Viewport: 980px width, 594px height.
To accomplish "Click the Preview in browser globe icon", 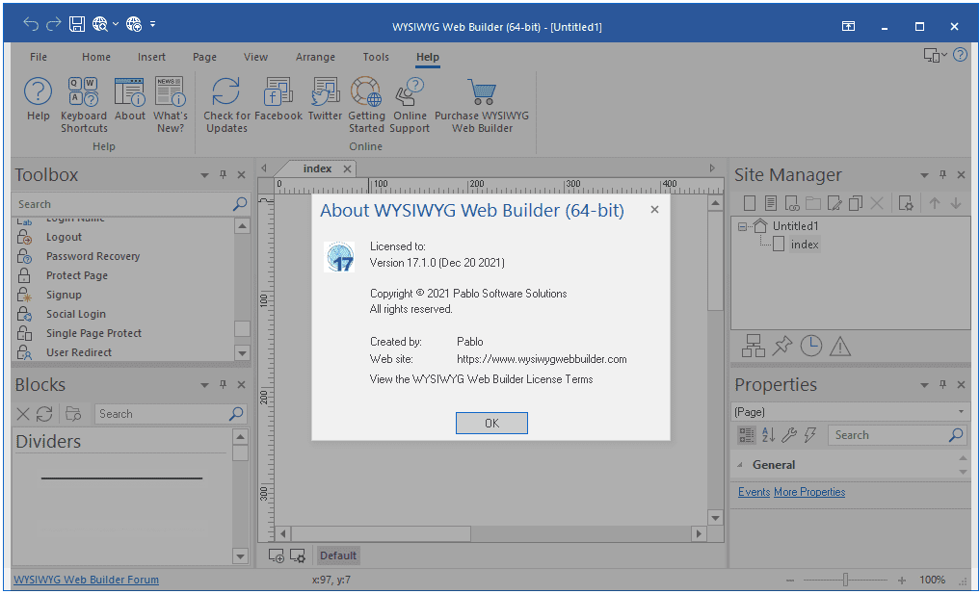I will point(99,24).
